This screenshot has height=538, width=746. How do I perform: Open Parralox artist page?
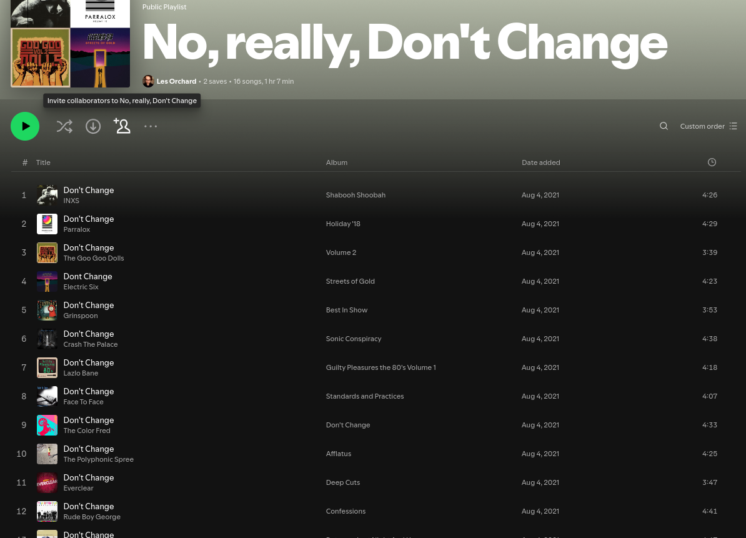pyautogui.click(x=77, y=229)
